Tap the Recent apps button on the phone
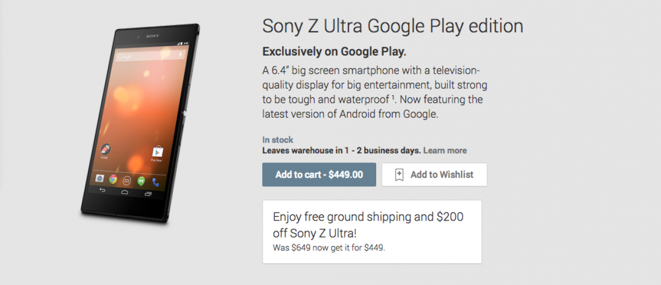This screenshot has width=661, height=285. click(x=148, y=194)
